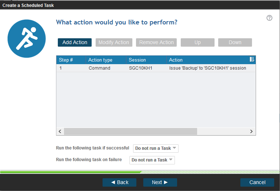Click the running man task icon
Viewport: 280px width, 191px height.
pyautogui.click(x=27, y=39)
